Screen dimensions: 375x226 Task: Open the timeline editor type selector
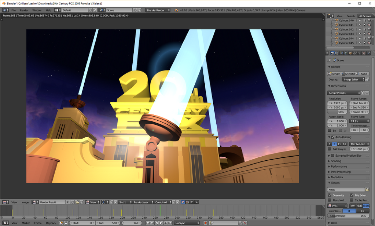tap(5, 223)
